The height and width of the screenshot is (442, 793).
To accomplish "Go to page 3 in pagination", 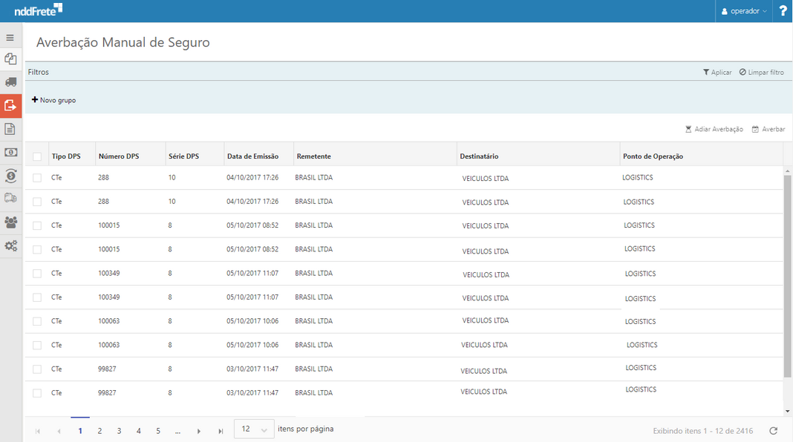I will tap(119, 431).
